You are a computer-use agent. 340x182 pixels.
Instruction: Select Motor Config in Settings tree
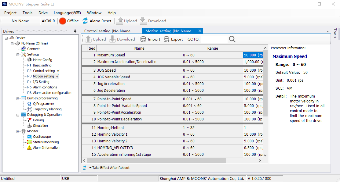(42, 60)
